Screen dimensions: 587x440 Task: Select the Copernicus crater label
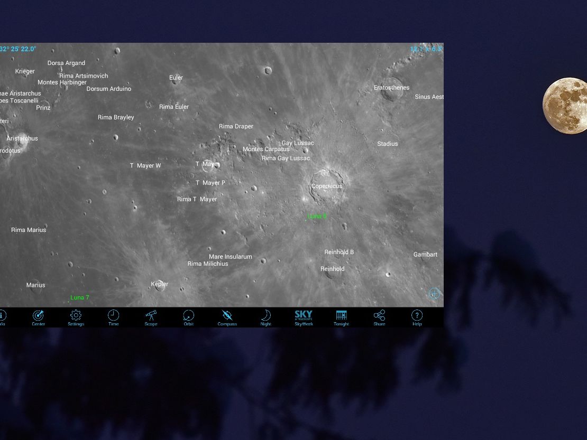pos(327,186)
